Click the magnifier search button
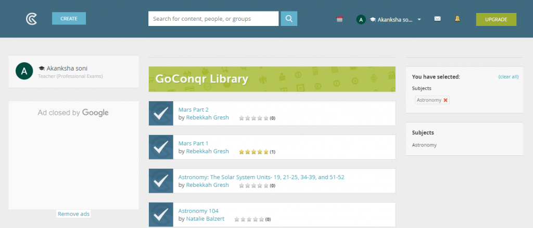 pos(289,19)
